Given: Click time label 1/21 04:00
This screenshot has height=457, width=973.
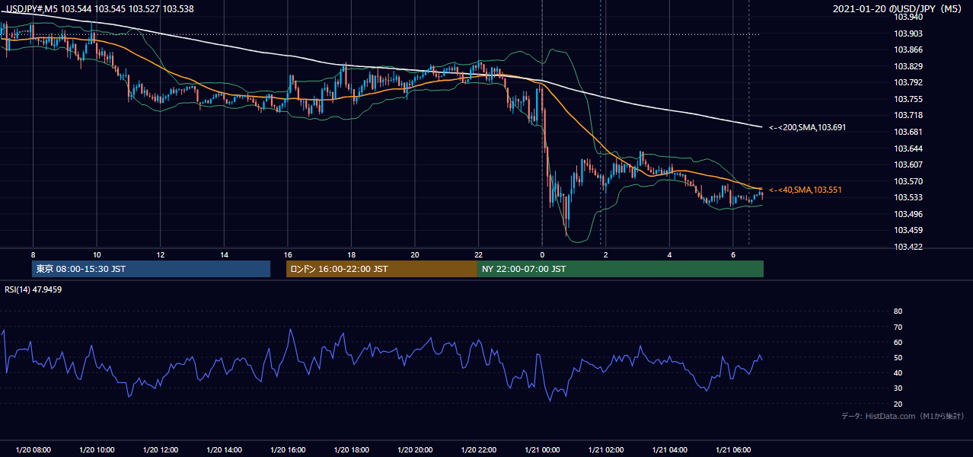Looking at the screenshot, I should (x=669, y=450).
